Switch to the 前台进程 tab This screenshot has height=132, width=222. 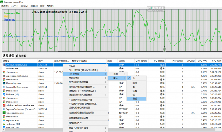[x=21, y=56]
